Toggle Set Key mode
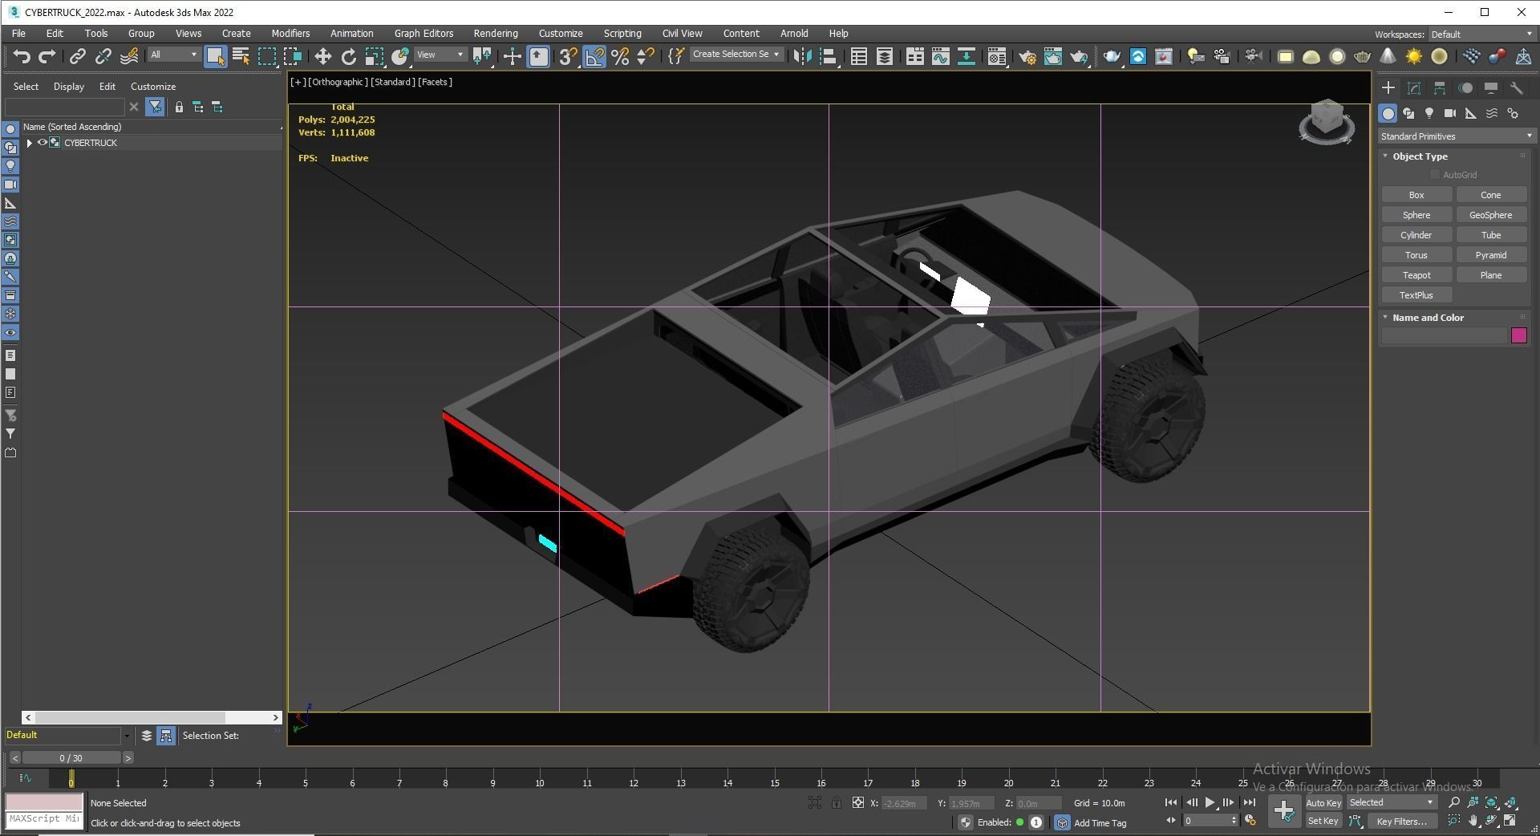The height and width of the screenshot is (836, 1540). tap(1323, 822)
